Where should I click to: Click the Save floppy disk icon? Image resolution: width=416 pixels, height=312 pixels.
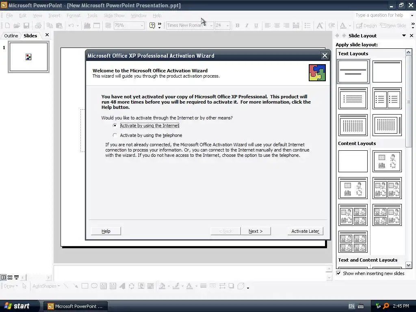tap(26, 26)
